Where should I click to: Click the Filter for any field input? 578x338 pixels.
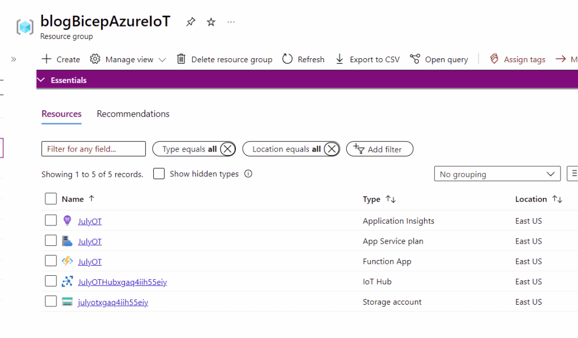click(x=93, y=149)
